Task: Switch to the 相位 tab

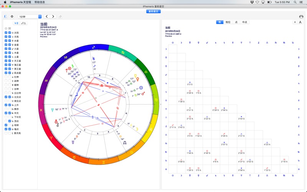Action: pyautogui.click(x=228, y=22)
